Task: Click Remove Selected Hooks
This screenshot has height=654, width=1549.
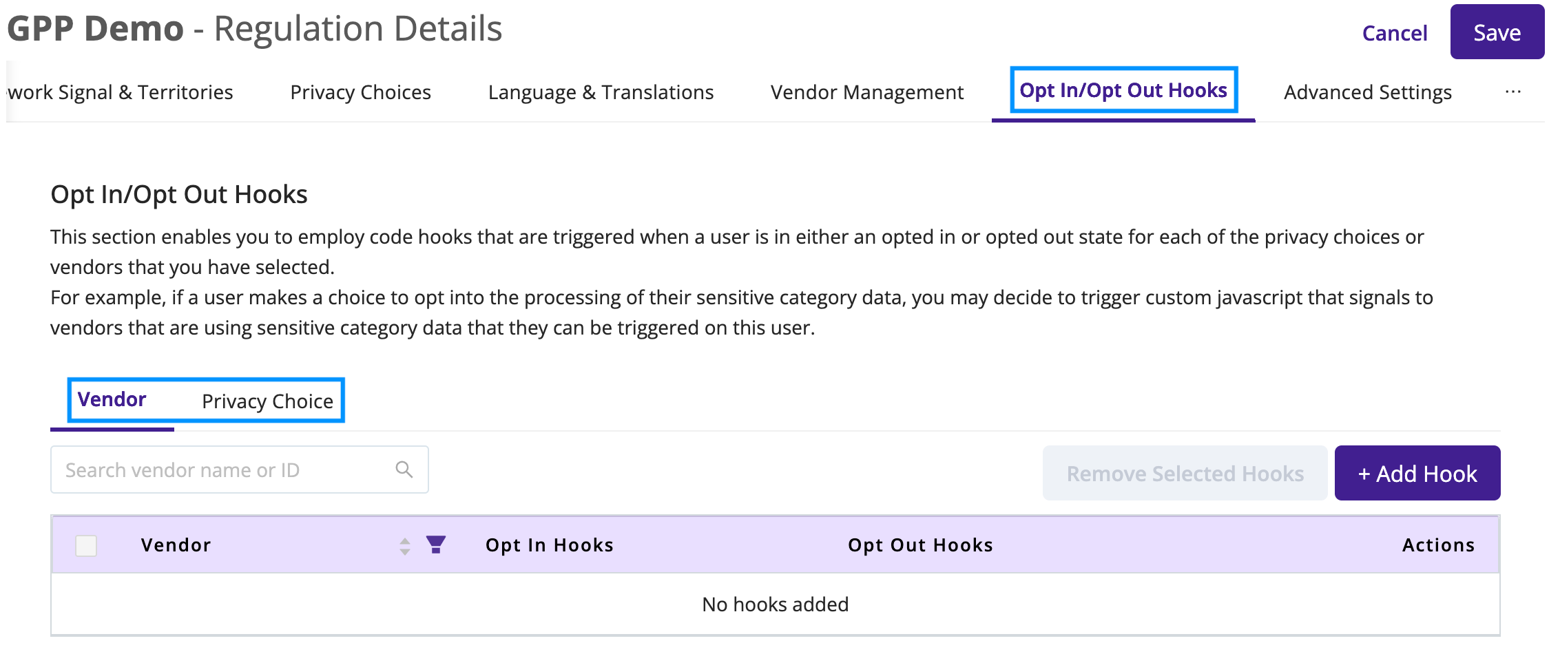Action: pos(1185,473)
